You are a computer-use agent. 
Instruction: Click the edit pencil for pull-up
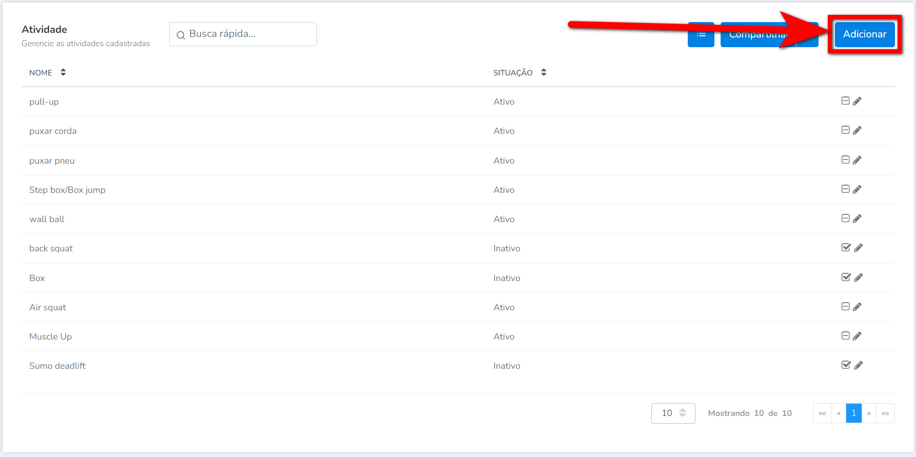[x=857, y=102]
